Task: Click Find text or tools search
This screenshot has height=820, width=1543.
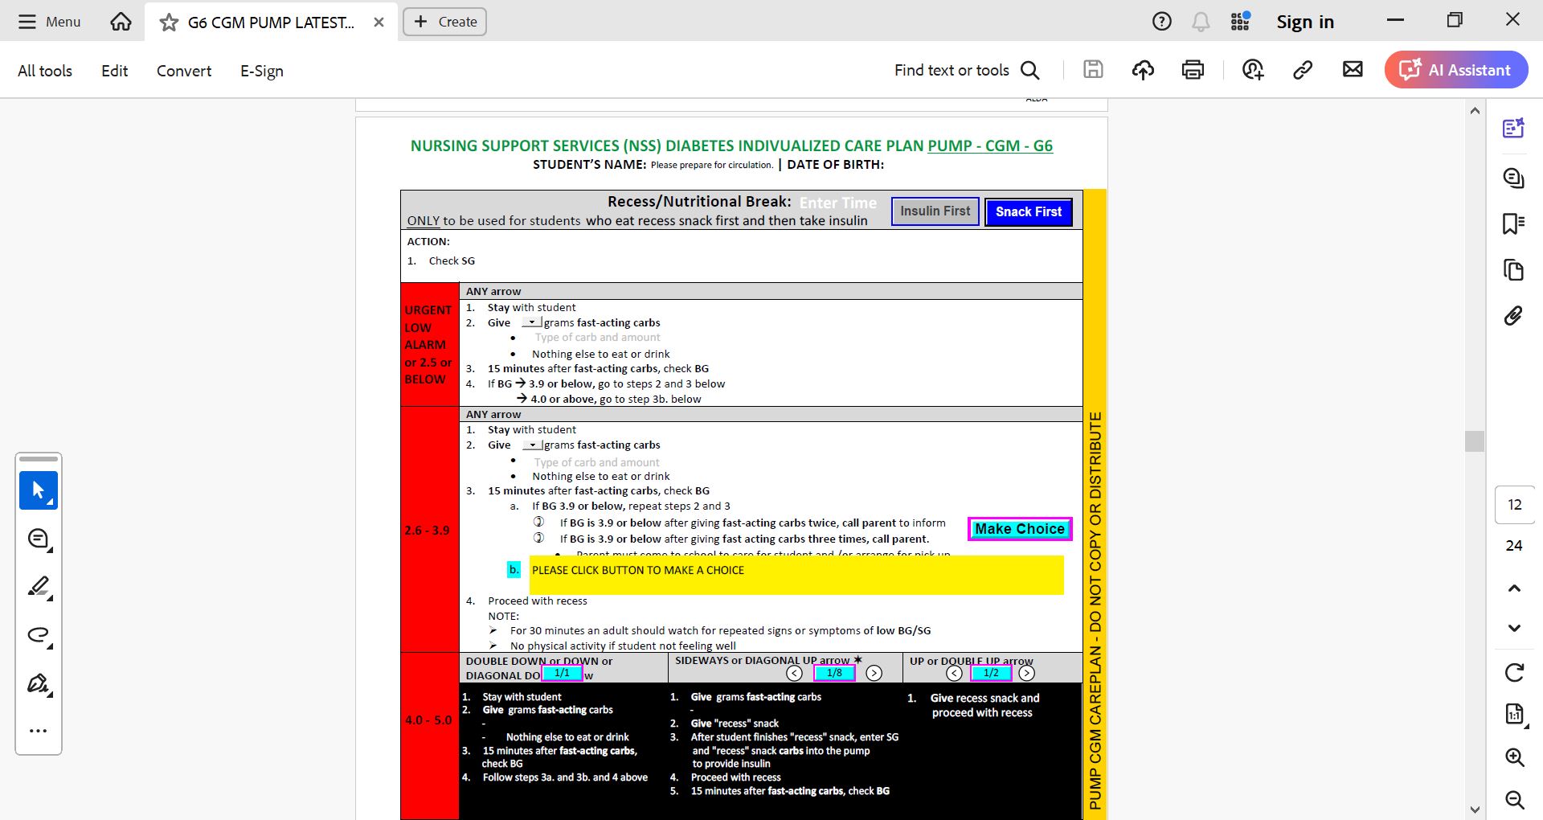Action: click(x=967, y=70)
